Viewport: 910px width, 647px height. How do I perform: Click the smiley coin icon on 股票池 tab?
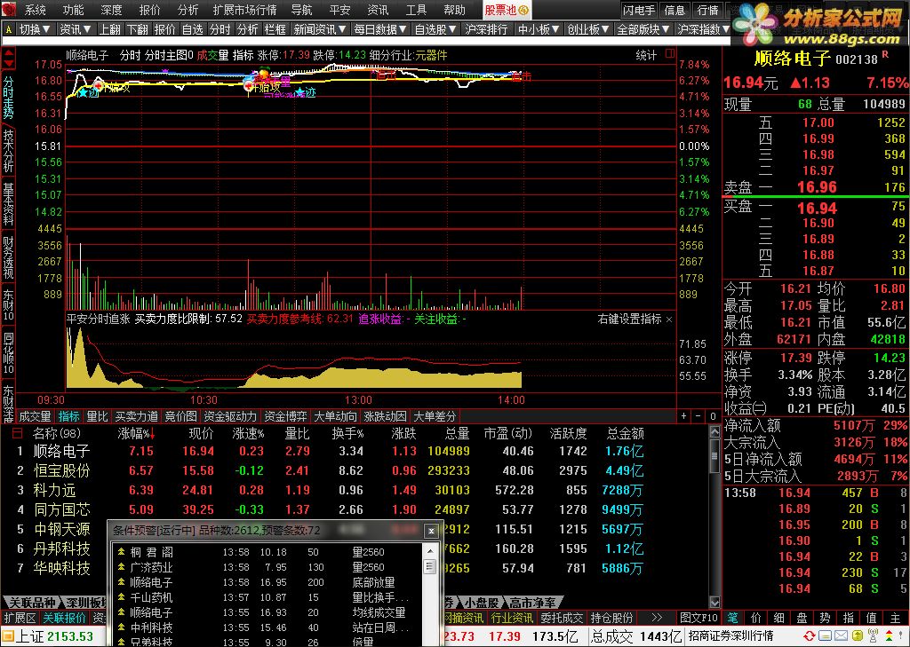tap(523, 11)
